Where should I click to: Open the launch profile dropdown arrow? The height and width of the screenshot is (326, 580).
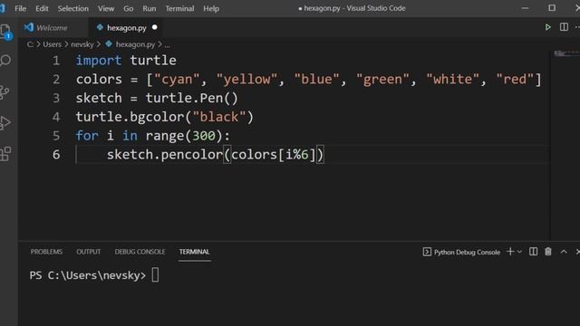tap(519, 252)
